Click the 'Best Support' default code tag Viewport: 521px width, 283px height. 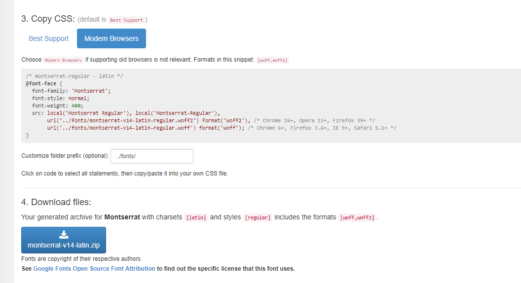point(126,20)
